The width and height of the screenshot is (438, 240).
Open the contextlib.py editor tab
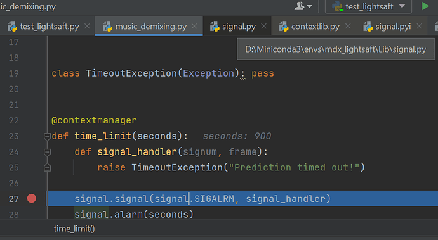pyautogui.click(x=315, y=27)
